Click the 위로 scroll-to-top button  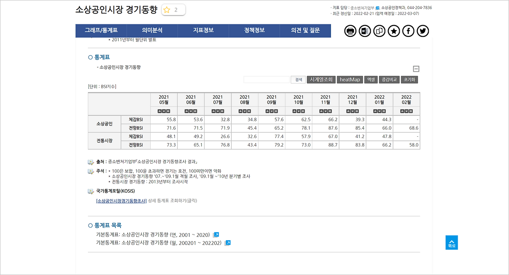(x=451, y=242)
